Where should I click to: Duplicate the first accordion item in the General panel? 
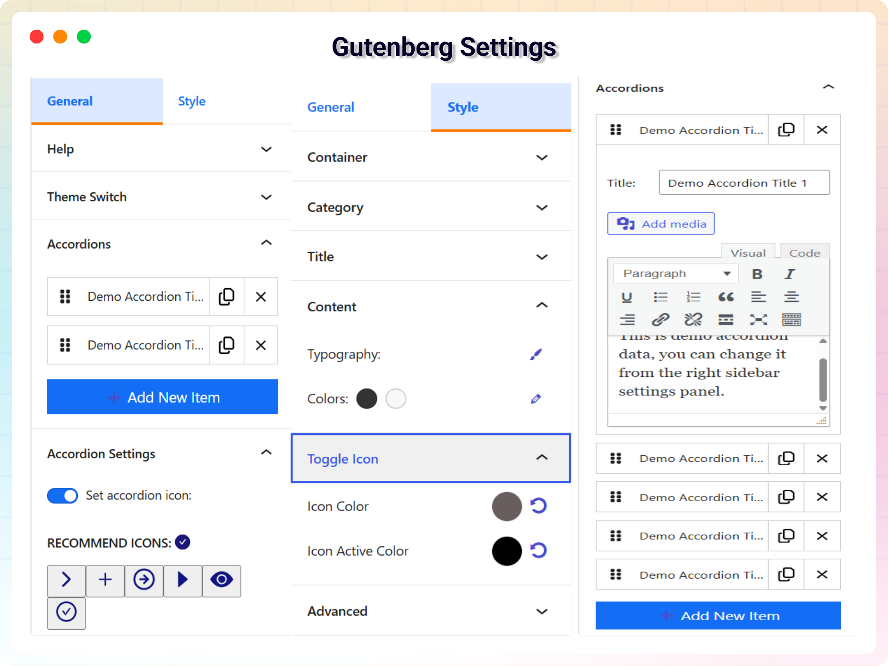point(227,297)
